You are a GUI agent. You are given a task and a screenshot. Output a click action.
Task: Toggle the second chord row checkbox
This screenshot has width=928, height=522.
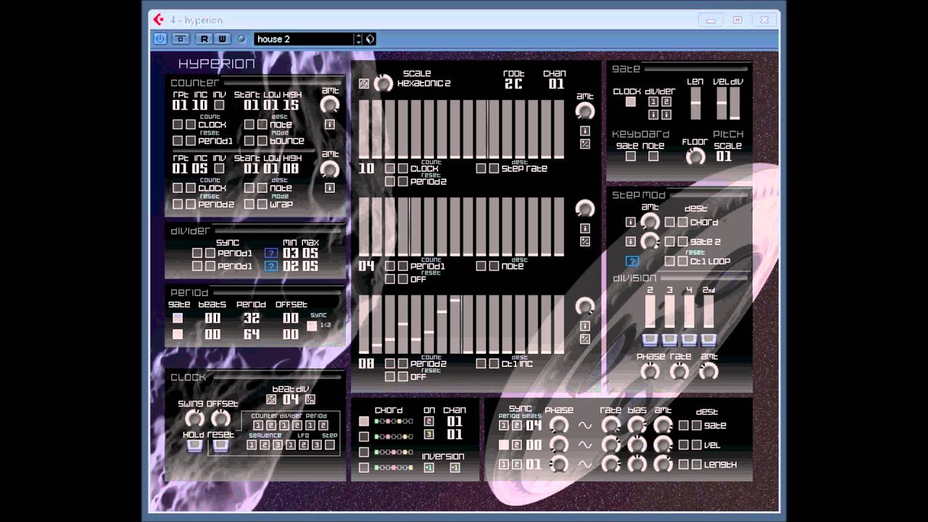tap(364, 436)
